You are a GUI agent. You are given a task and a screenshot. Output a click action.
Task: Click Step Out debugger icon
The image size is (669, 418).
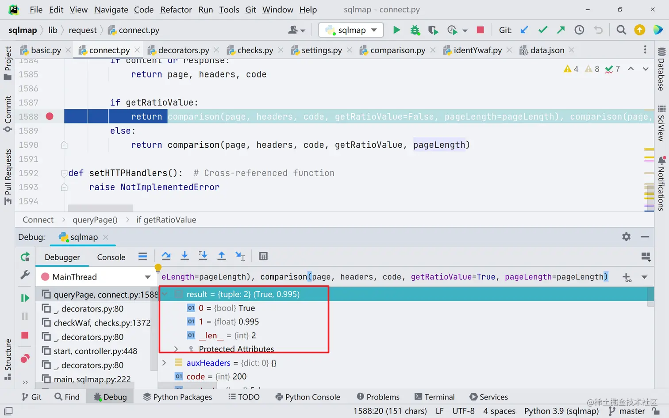(222, 256)
